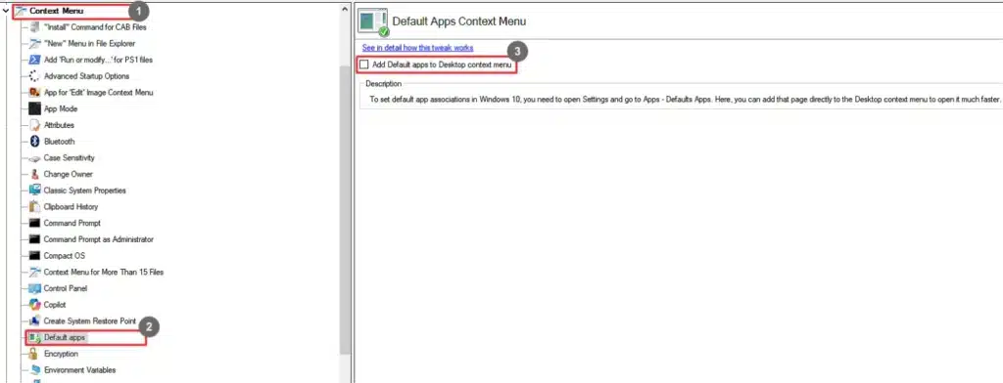
Task: Click the Default apps tree icon
Action: pyautogui.click(x=34, y=337)
